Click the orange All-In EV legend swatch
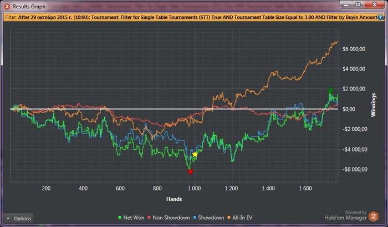388x227 pixels. tap(229, 218)
